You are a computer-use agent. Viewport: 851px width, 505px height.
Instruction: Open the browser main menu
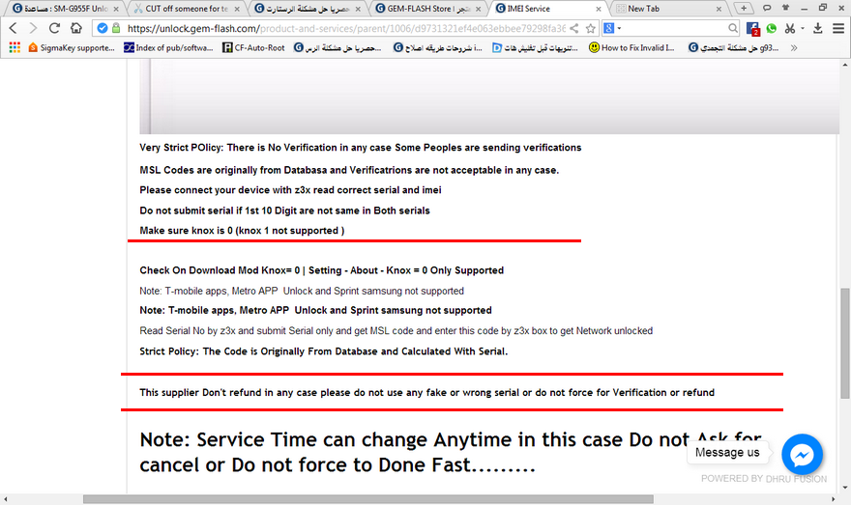coord(838,28)
